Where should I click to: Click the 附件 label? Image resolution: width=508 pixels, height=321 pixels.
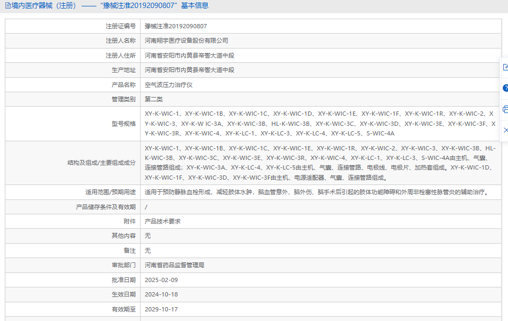(x=130, y=221)
